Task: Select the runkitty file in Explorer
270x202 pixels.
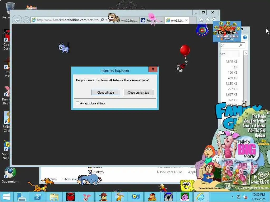Action: coord(99,172)
